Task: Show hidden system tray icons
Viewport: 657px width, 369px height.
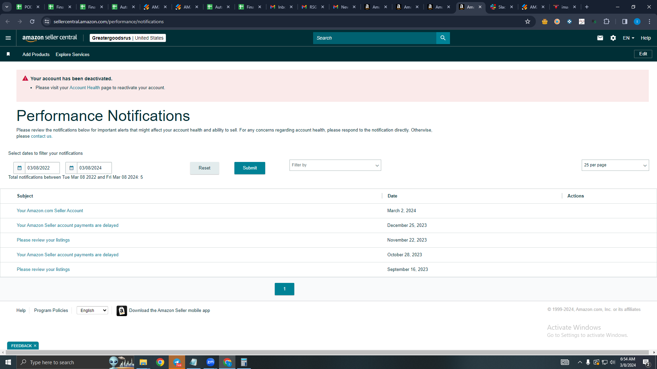Action: (x=580, y=362)
